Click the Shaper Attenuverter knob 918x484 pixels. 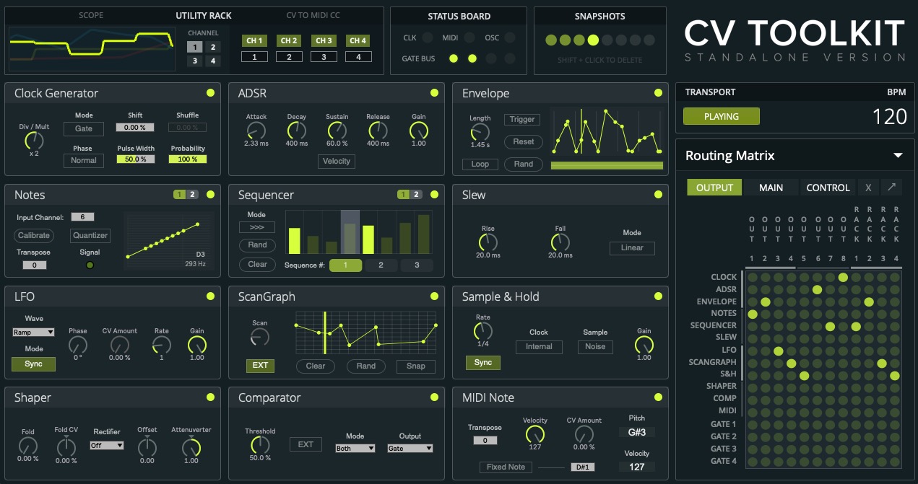click(191, 447)
